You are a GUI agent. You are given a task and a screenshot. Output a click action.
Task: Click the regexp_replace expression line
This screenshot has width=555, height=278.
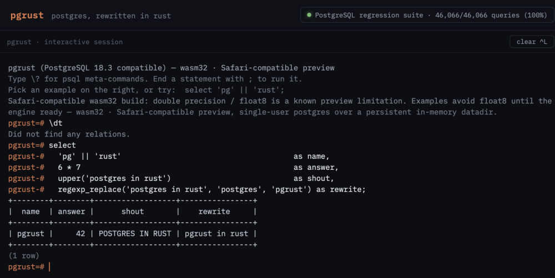(x=211, y=190)
